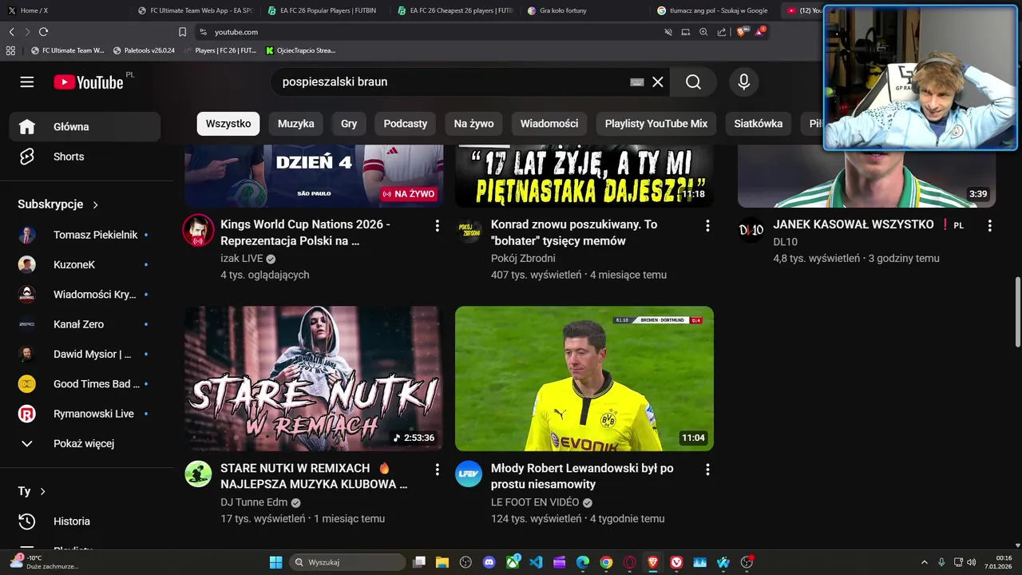Open Historia in the sidebar
Screen dimensions: 1022x575
click(85, 521)
